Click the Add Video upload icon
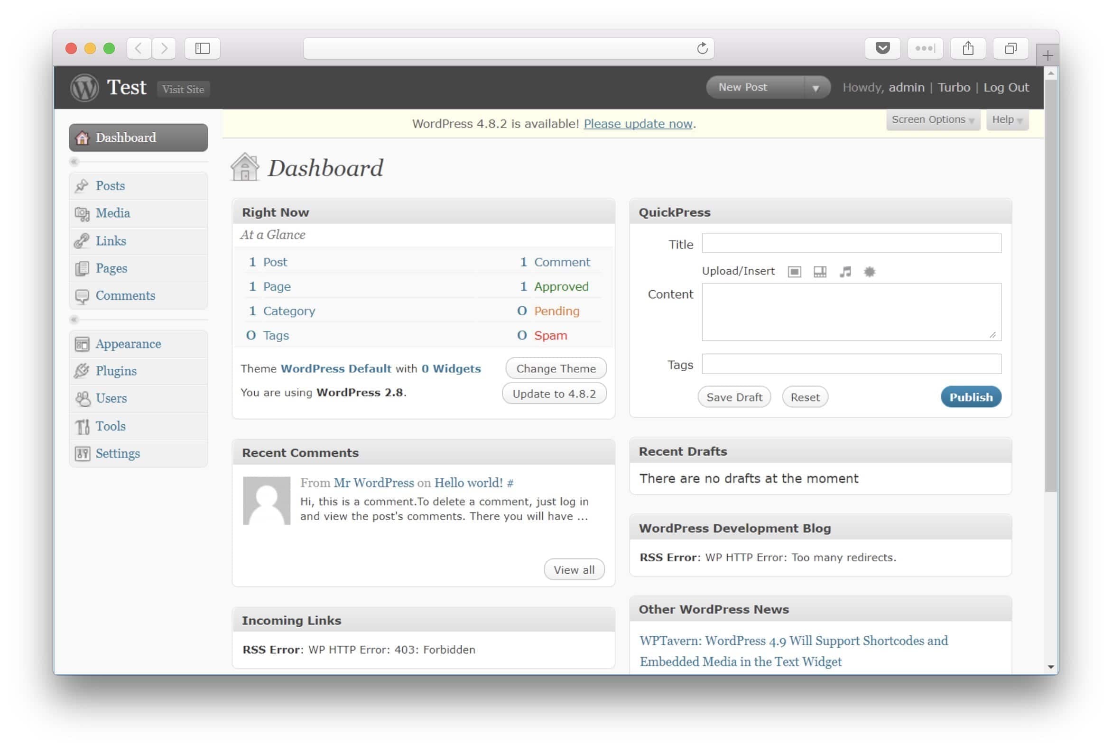1112x751 pixels. click(820, 272)
